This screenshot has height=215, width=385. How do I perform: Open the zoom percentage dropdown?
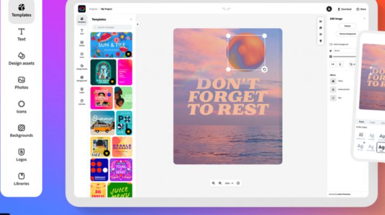(x=229, y=183)
